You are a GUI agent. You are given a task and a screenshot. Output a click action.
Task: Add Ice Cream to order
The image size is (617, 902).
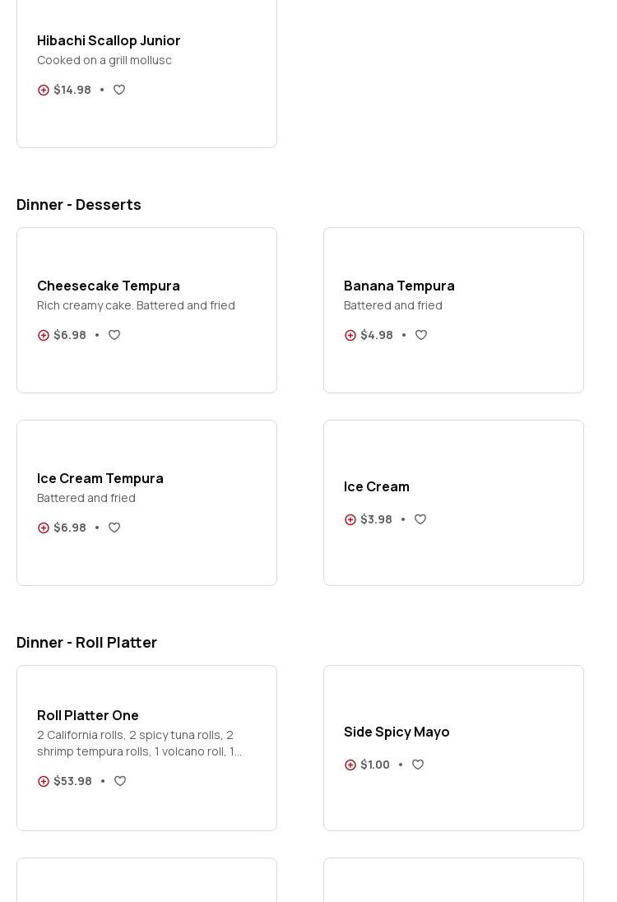point(350,520)
